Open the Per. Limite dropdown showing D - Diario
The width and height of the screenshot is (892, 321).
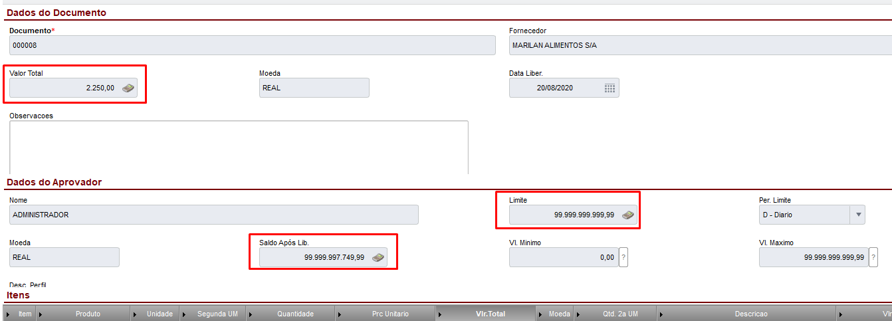pyautogui.click(x=812, y=215)
